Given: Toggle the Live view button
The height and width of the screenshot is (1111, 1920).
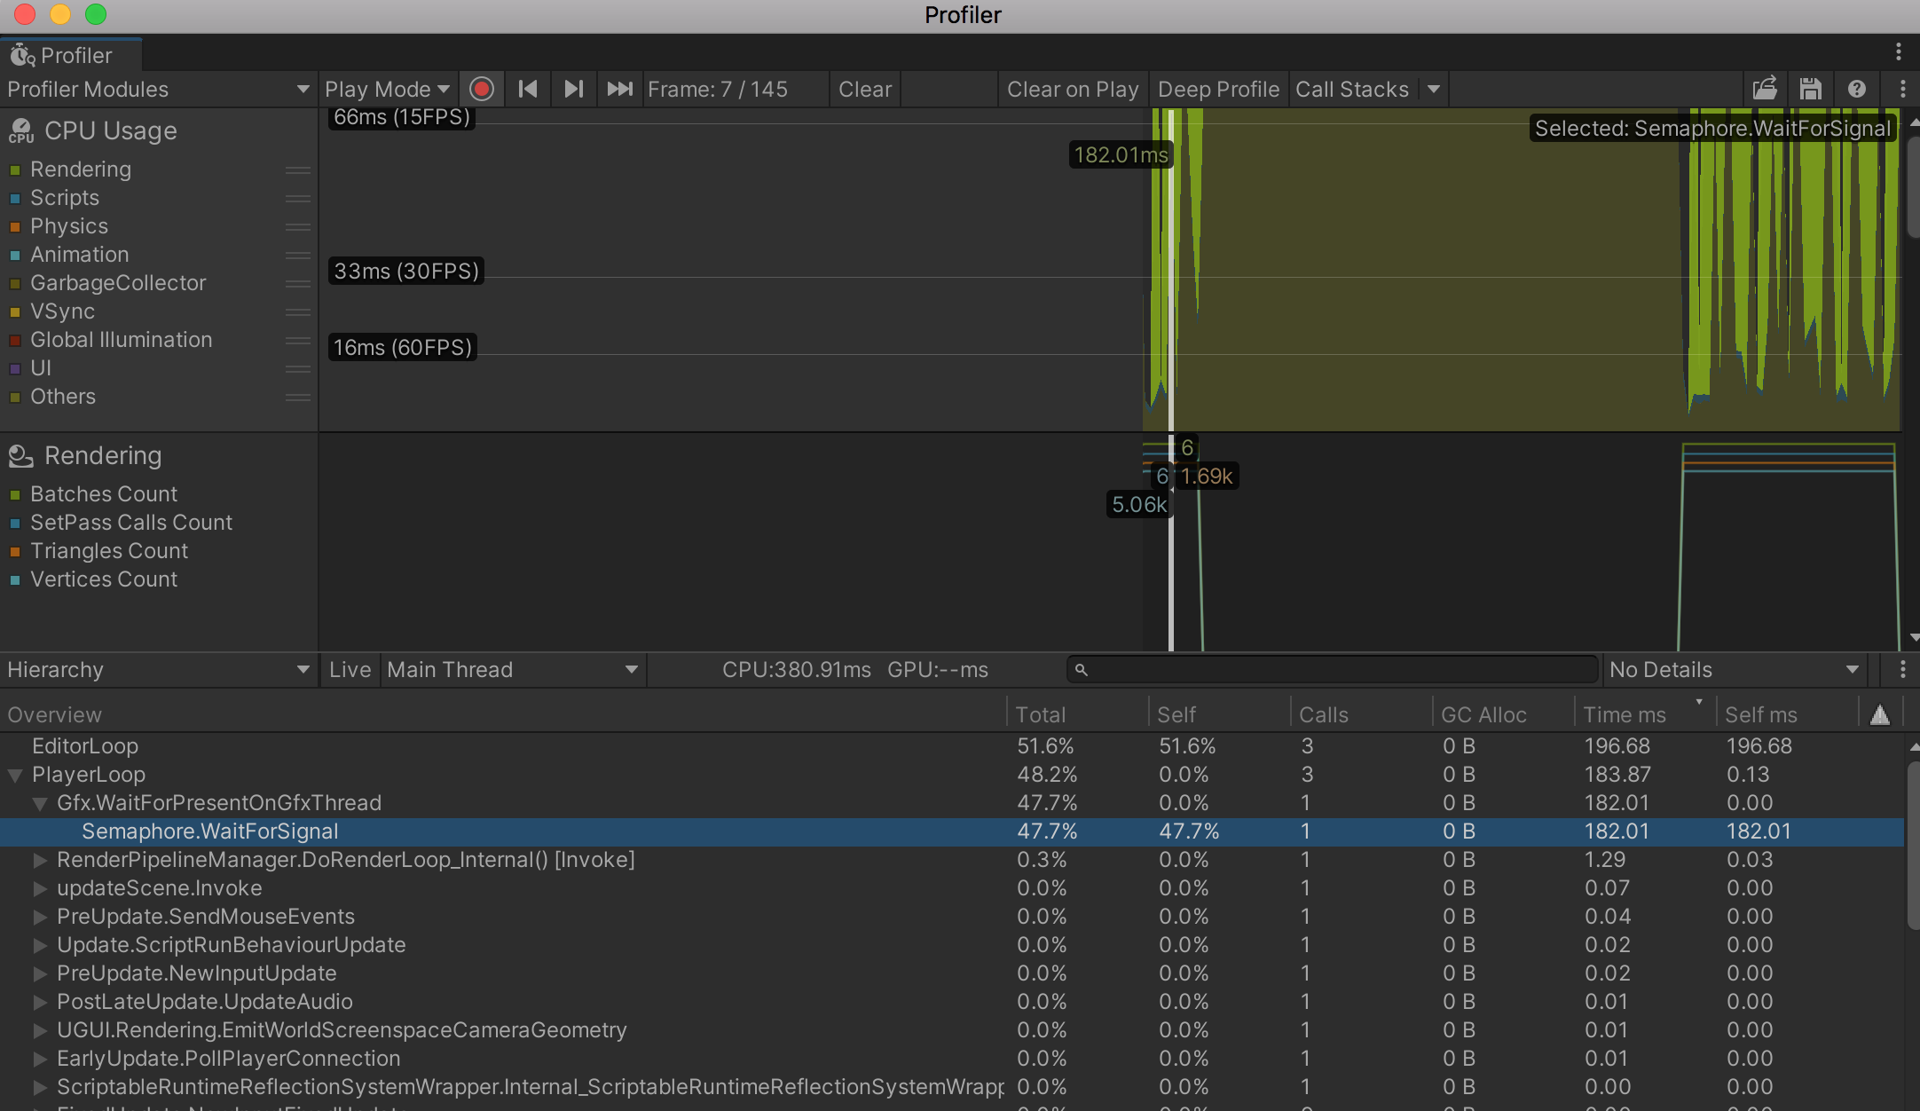Looking at the screenshot, I should pos(350,670).
